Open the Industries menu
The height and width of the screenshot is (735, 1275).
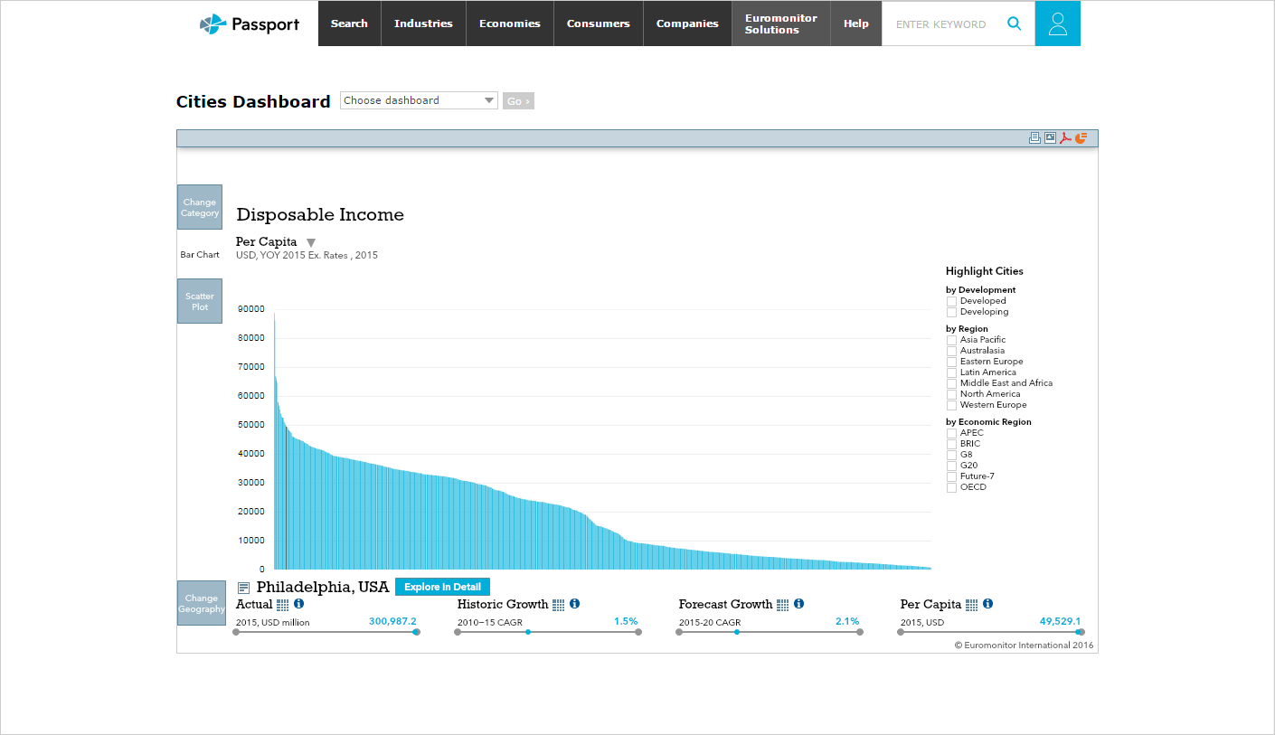pyautogui.click(x=423, y=24)
